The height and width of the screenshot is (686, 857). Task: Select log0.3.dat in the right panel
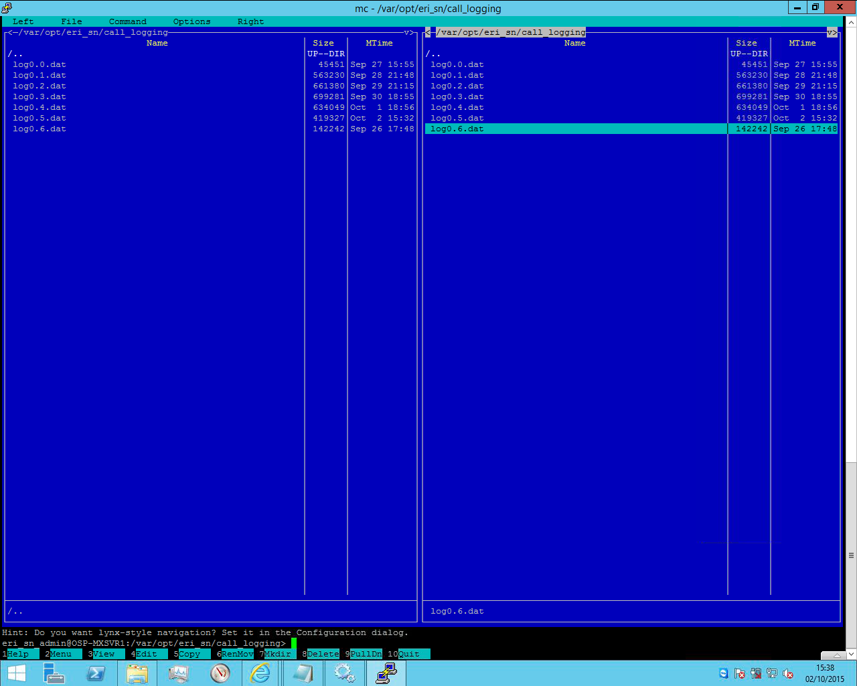[x=631, y=96]
